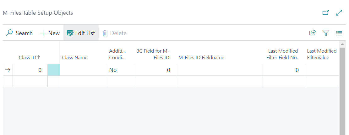Switch layout with the list view icon

(x=339, y=33)
